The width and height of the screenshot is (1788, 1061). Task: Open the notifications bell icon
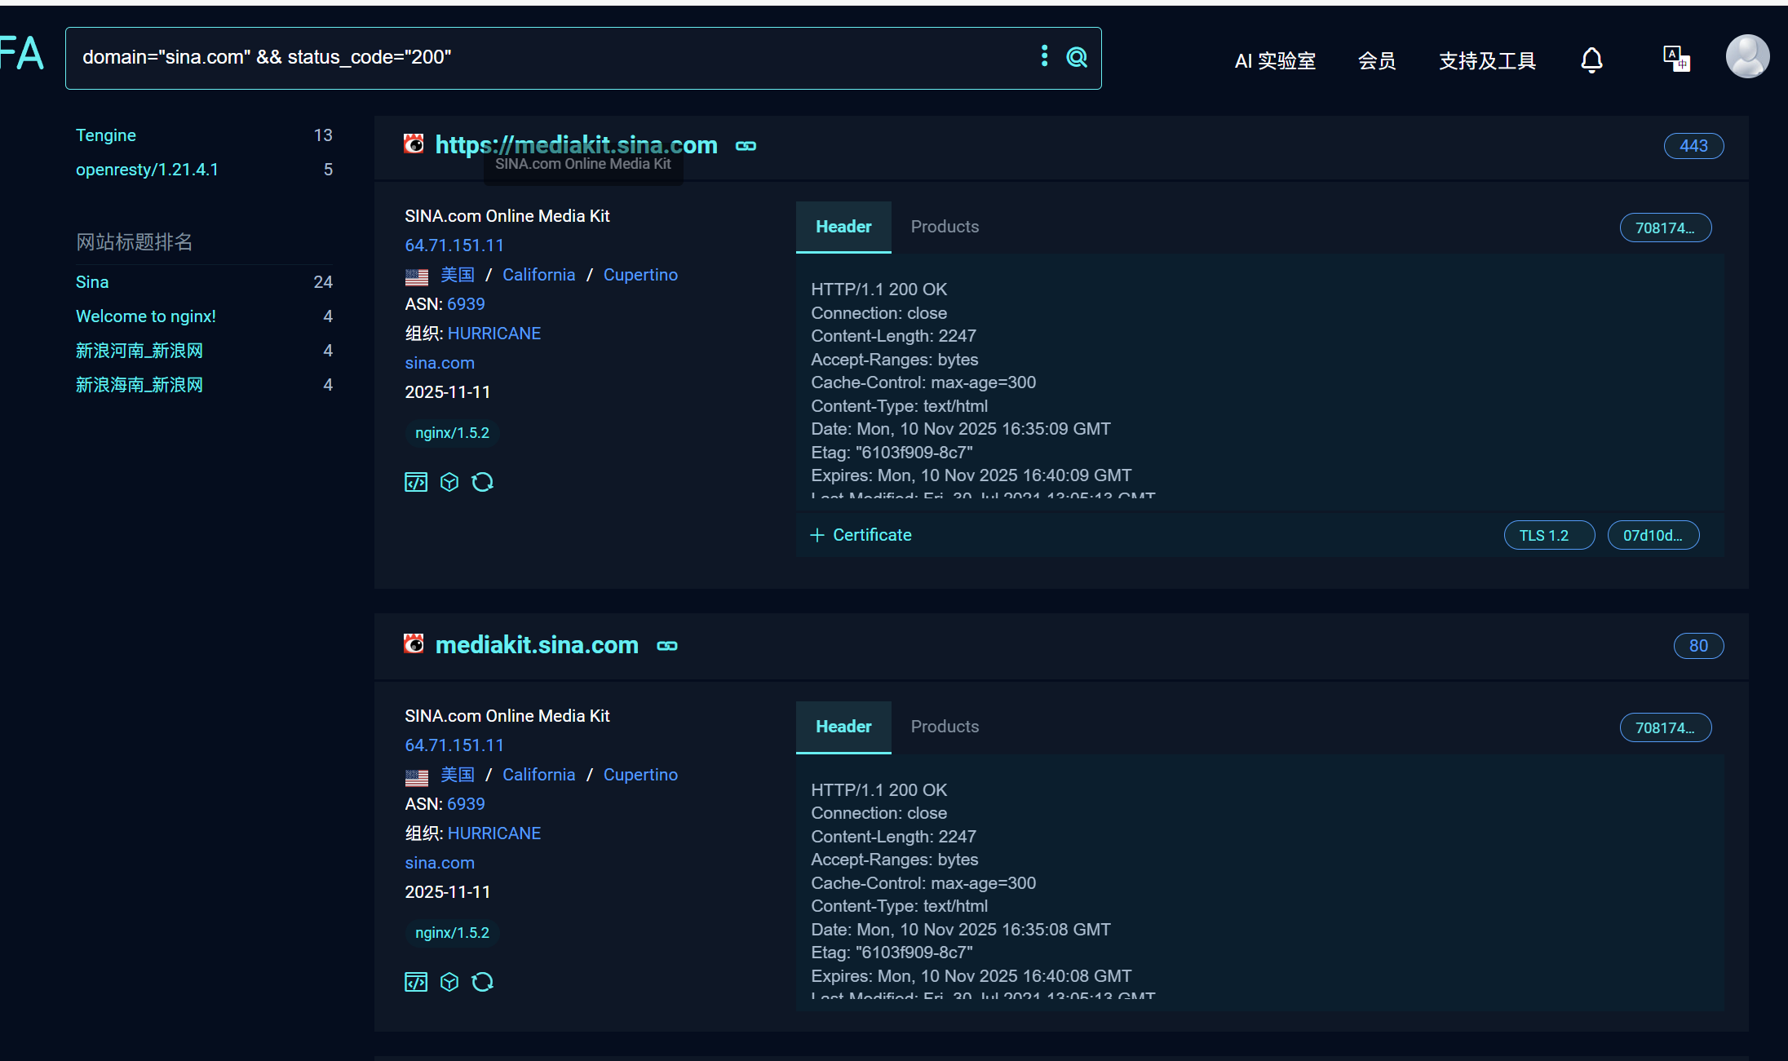pos(1591,60)
